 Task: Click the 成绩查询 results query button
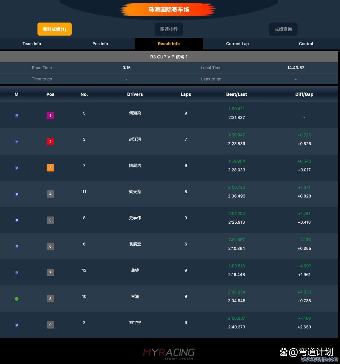pyautogui.click(x=283, y=29)
